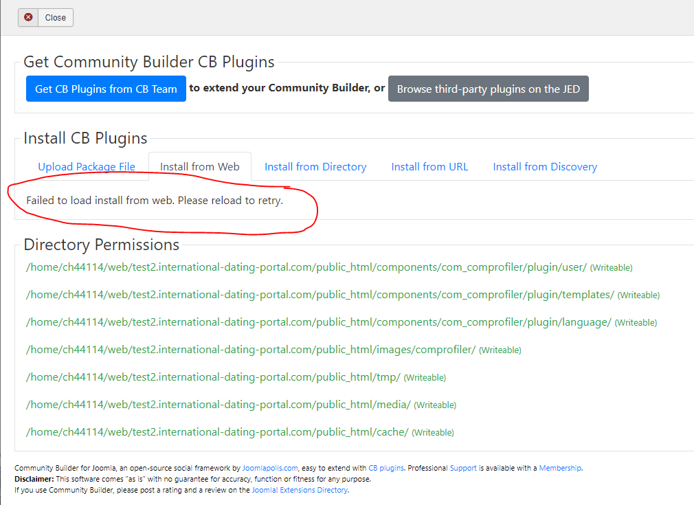
Task: Open the Install from Directory tab
Action: (315, 166)
